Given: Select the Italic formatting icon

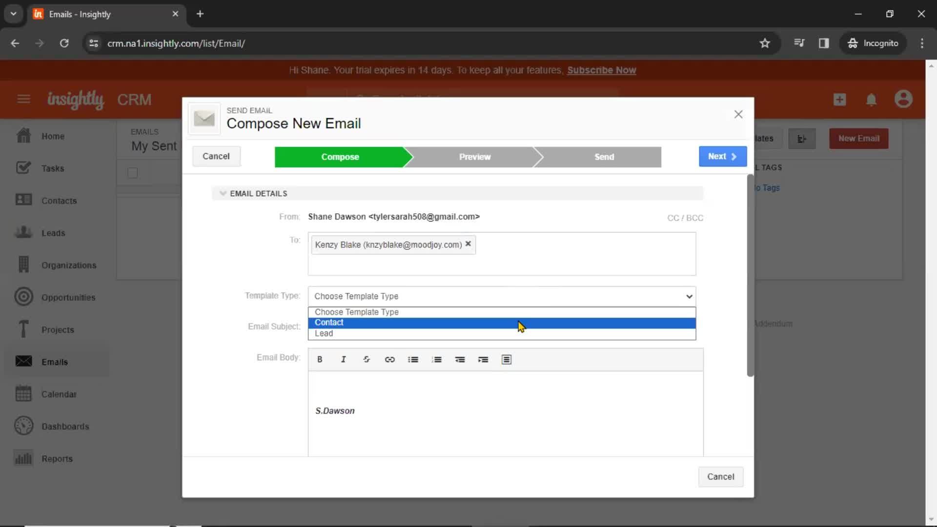Looking at the screenshot, I should tap(343, 359).
